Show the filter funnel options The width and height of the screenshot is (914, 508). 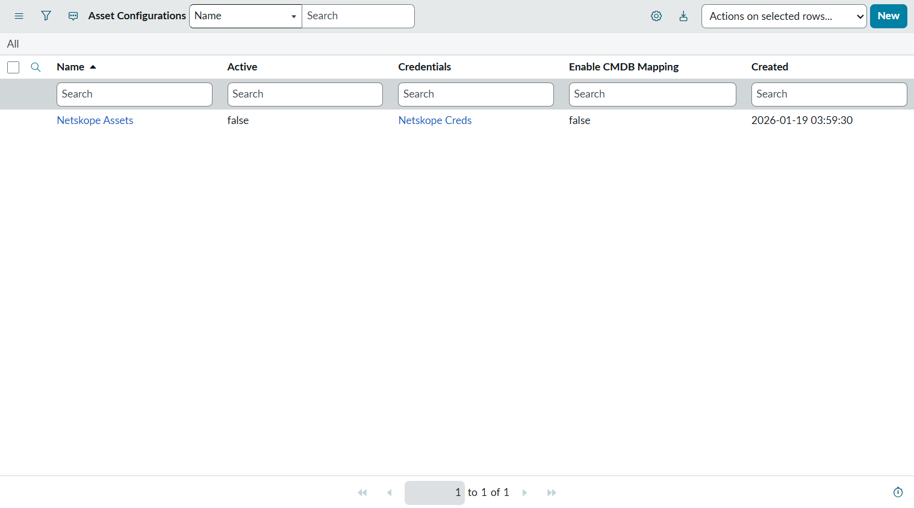coord(46,16)
